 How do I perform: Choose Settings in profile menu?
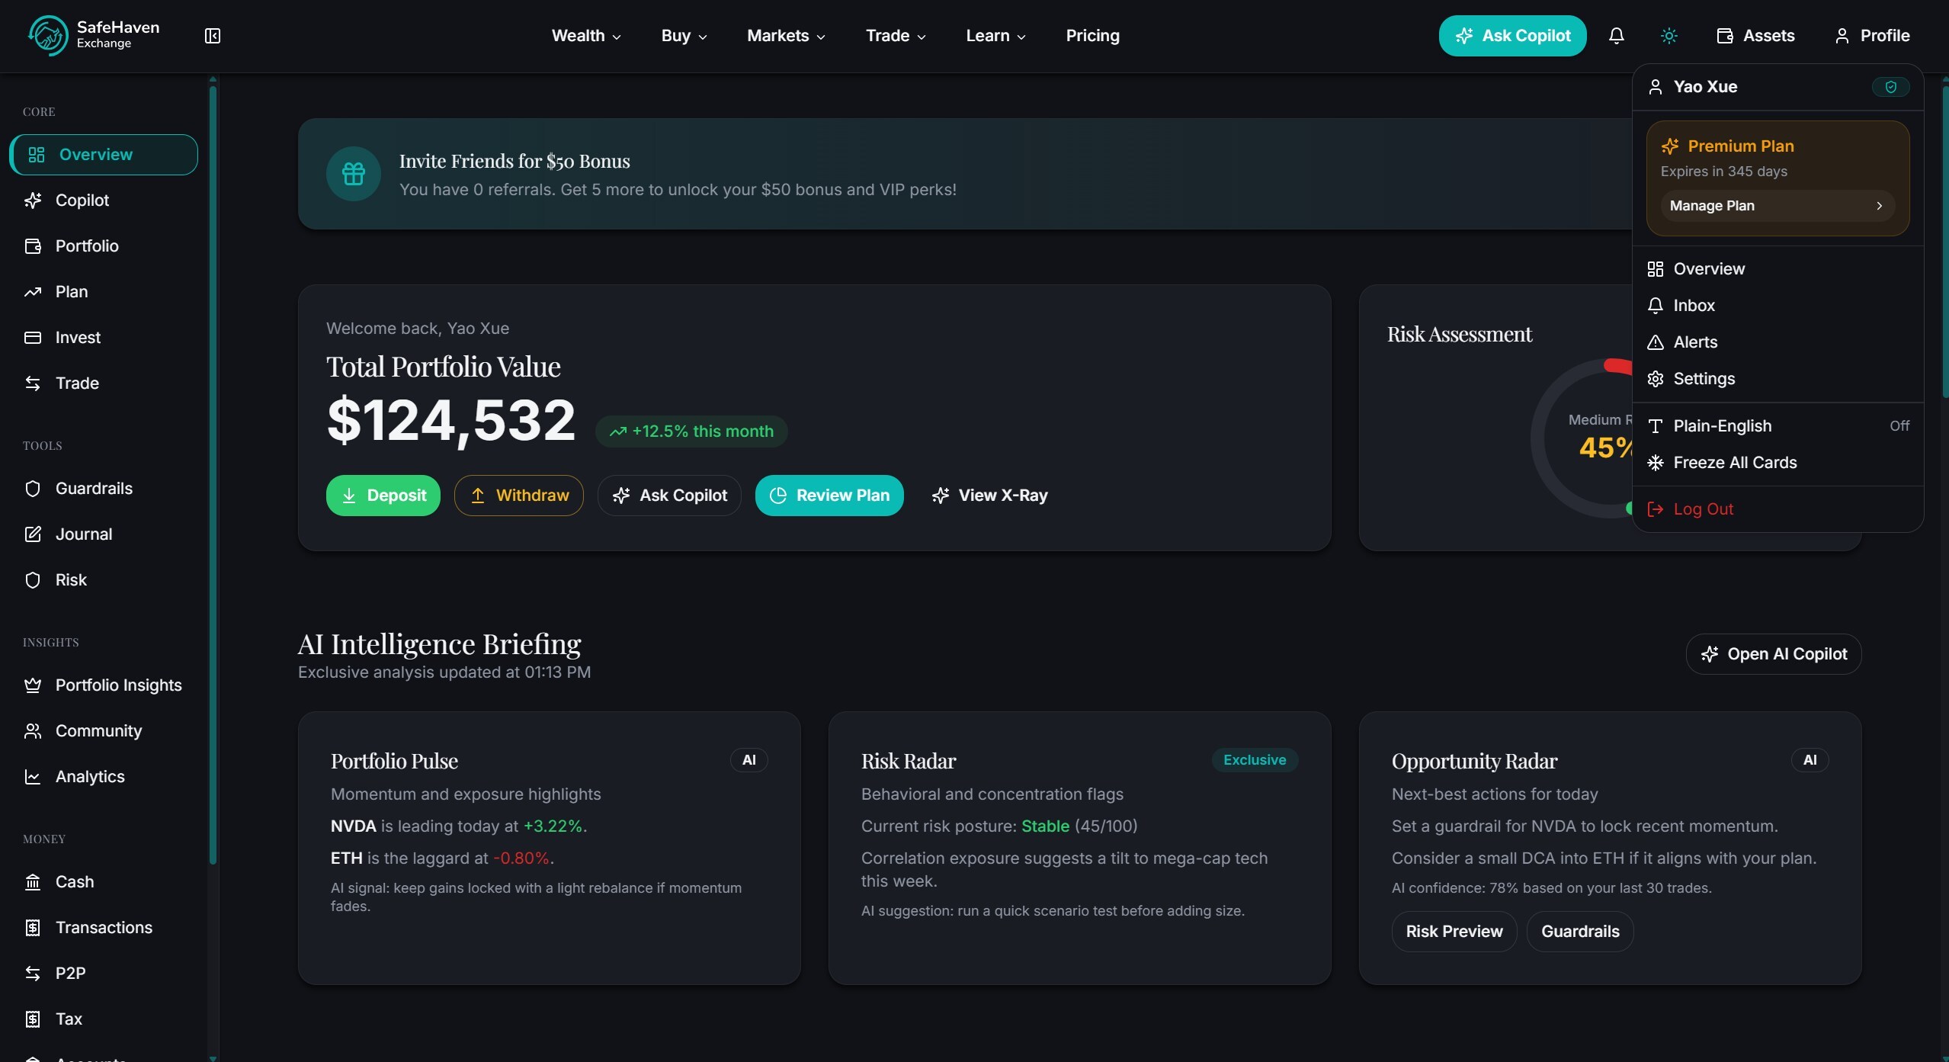click(x=1704, y=379)
